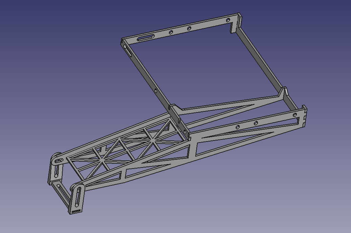Screen dimensions: 351x233
Task: Click the left of two holes on the lower right rail
Action: [x=238, y=127]
